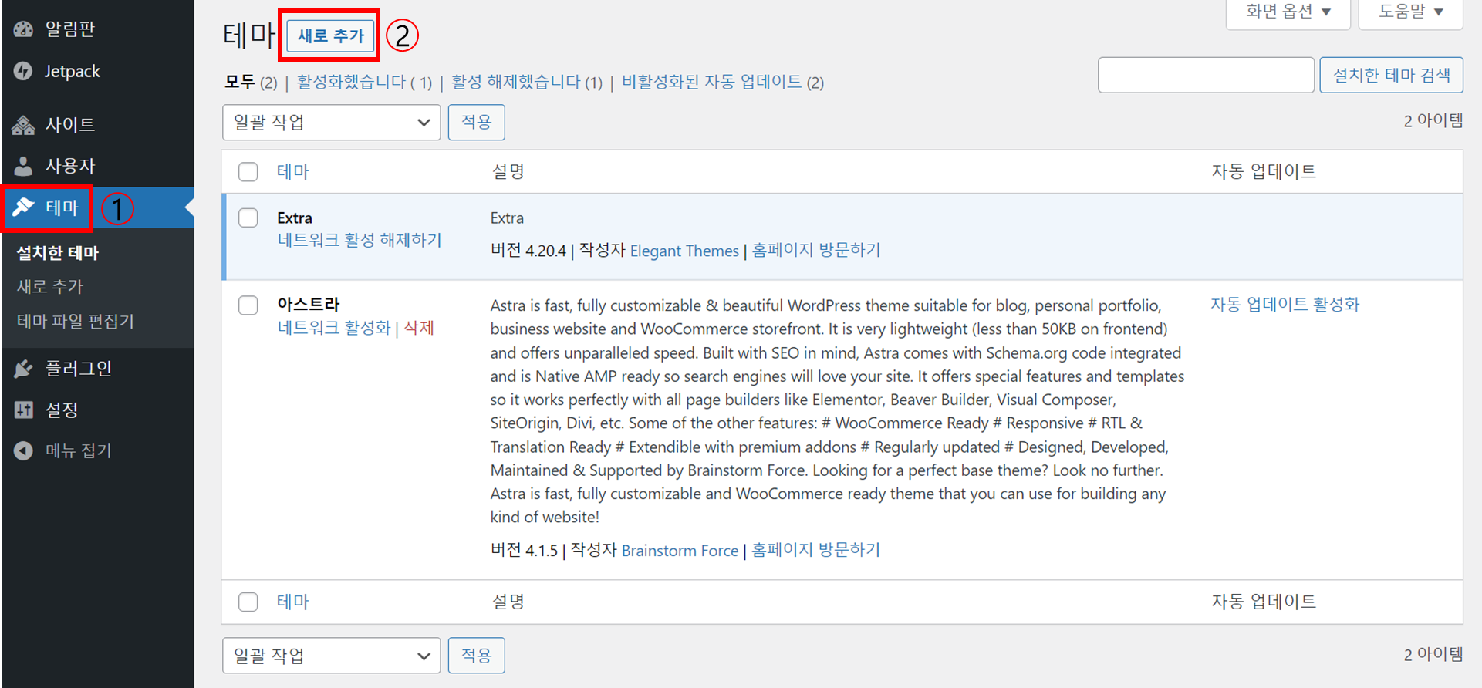Check the Extra theme checkbox
This screenshot has height=688, width=1482.
(x=248, y=218)
